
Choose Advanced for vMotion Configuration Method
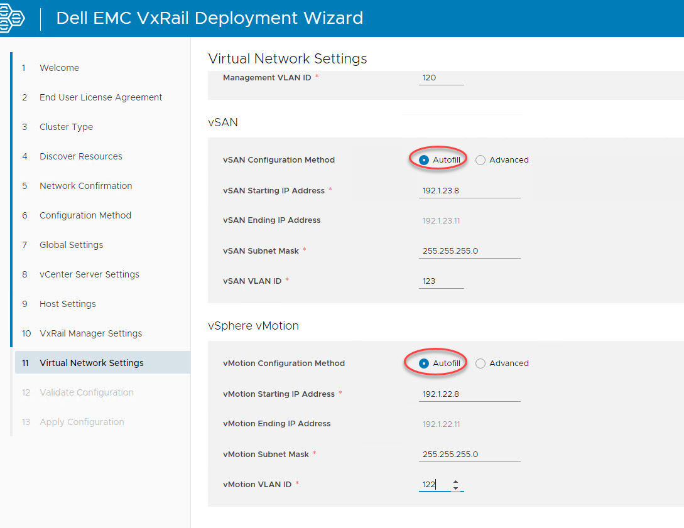480,364
